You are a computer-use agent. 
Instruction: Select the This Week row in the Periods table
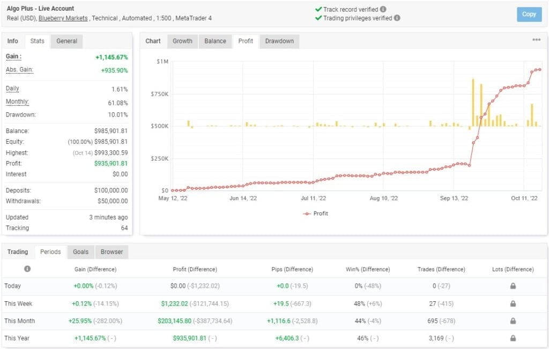pyautogui.click(x=19, y=303)
